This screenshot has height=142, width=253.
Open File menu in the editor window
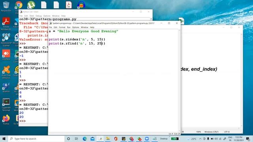(x=50, y=27)
